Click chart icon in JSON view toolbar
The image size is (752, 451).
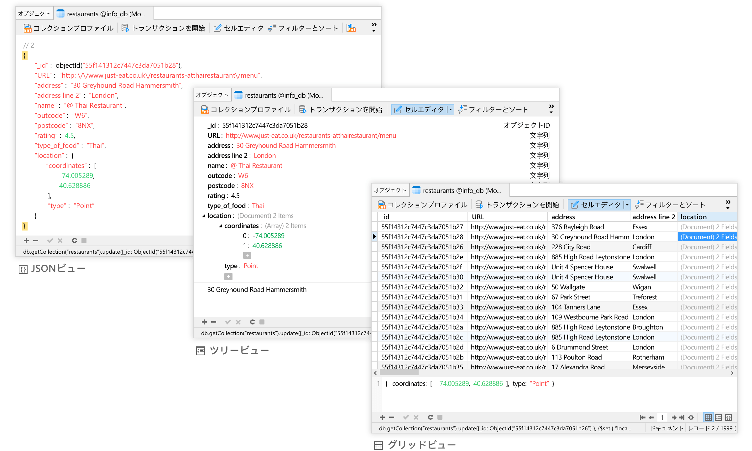(351, 28)
